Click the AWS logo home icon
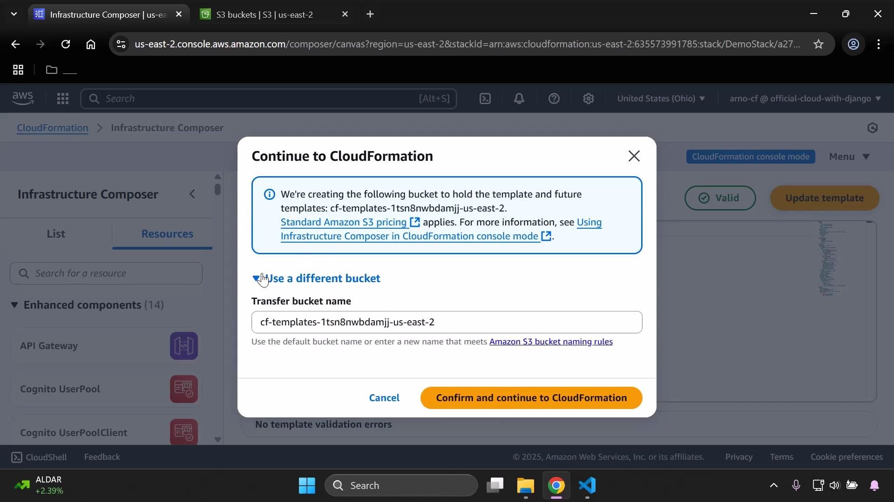 [x=22, y=99]
